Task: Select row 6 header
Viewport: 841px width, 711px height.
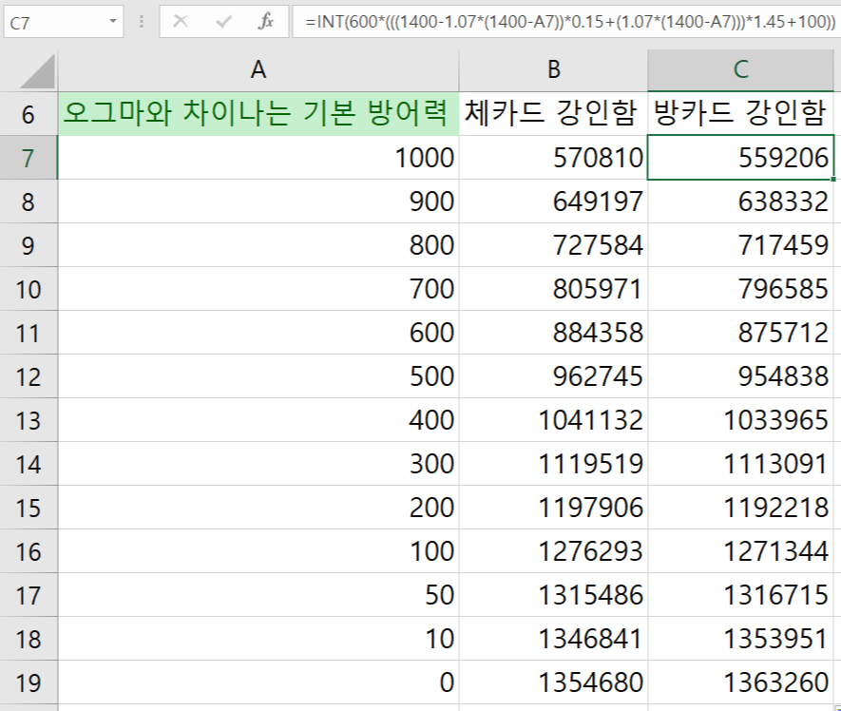Action: 28,115
